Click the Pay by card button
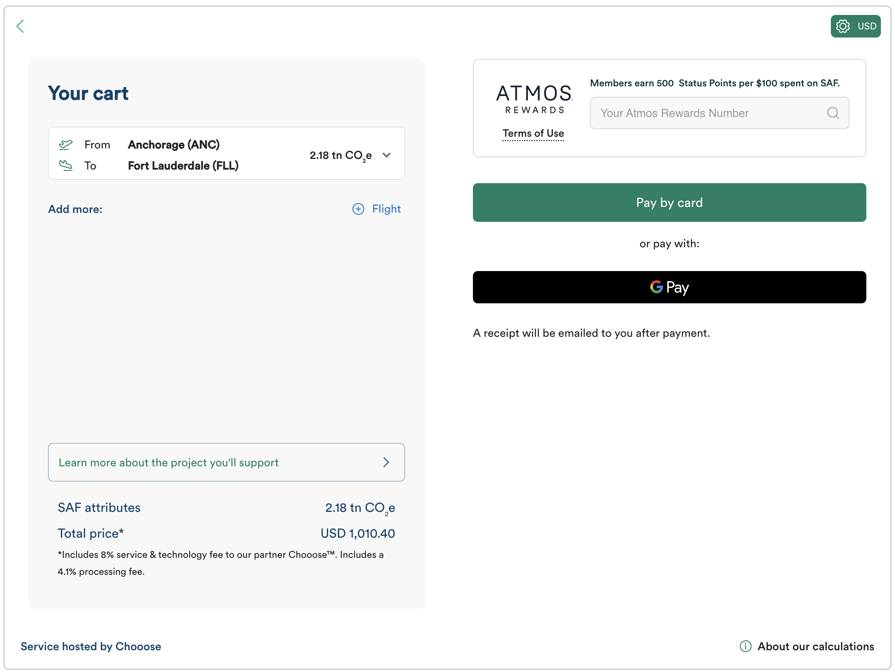 click(669, 202)
